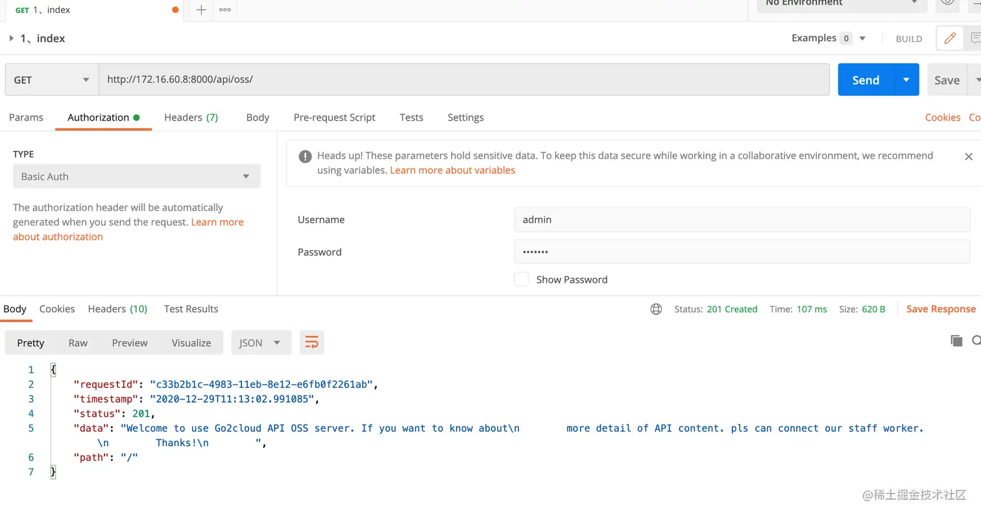Screen dimensions: 981x516
Task: Open the GET method dropdown
Action: coord(51,80)
